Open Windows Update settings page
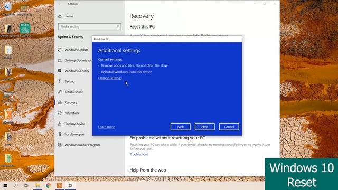Screen dimensions: 338x190 coord(76,50)
